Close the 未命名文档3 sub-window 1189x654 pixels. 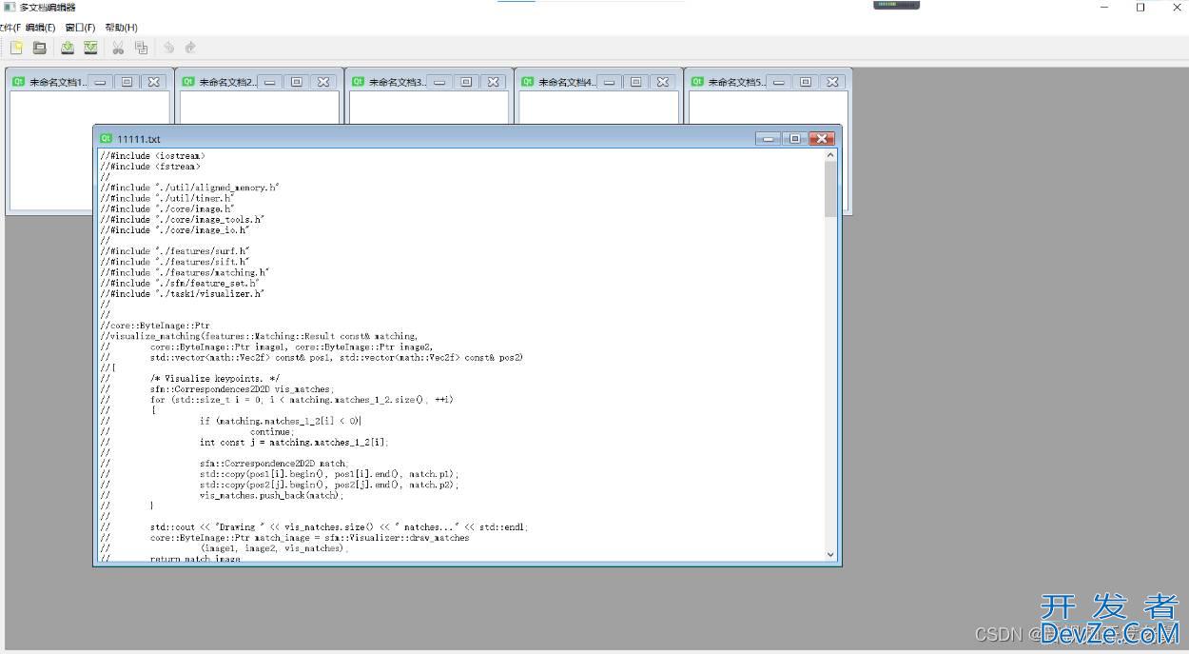[493, 82]
